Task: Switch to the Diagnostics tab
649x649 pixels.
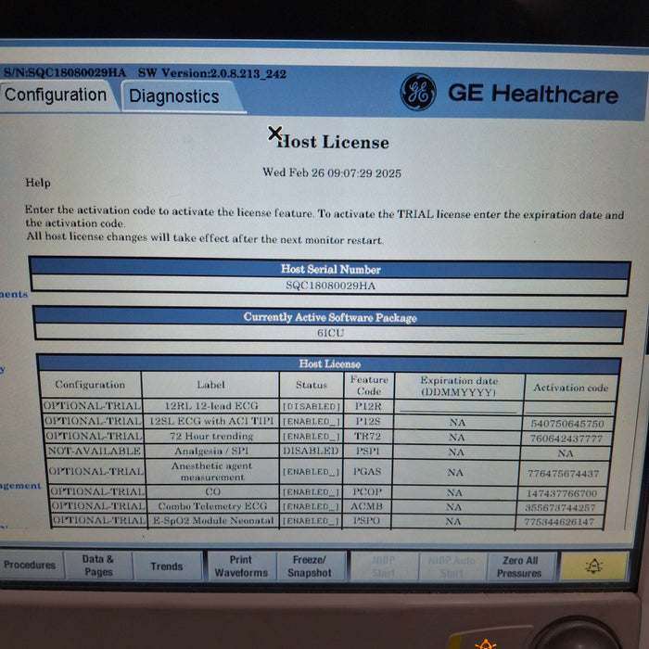Action: click(174, 95)
